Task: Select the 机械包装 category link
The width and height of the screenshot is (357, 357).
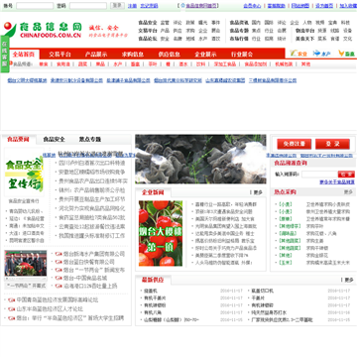Action: [x=284, y=64]
